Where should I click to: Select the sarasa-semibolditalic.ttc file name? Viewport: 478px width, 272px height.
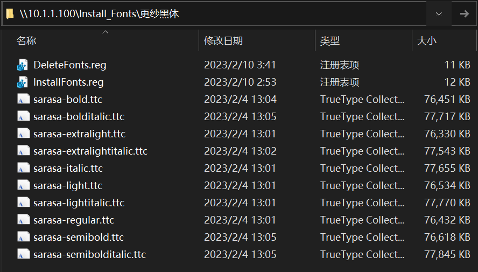[89, 255]
